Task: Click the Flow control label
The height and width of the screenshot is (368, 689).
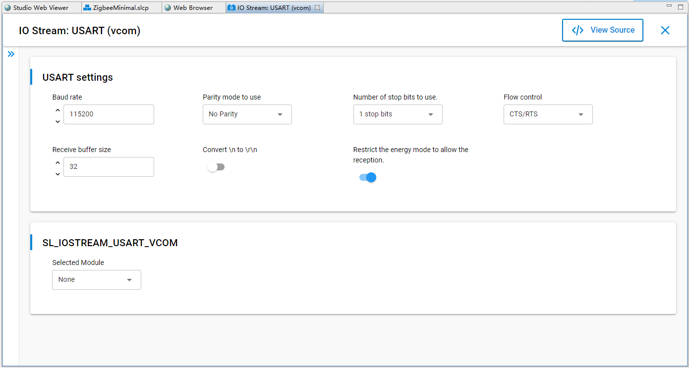Action: click(523, 97)
